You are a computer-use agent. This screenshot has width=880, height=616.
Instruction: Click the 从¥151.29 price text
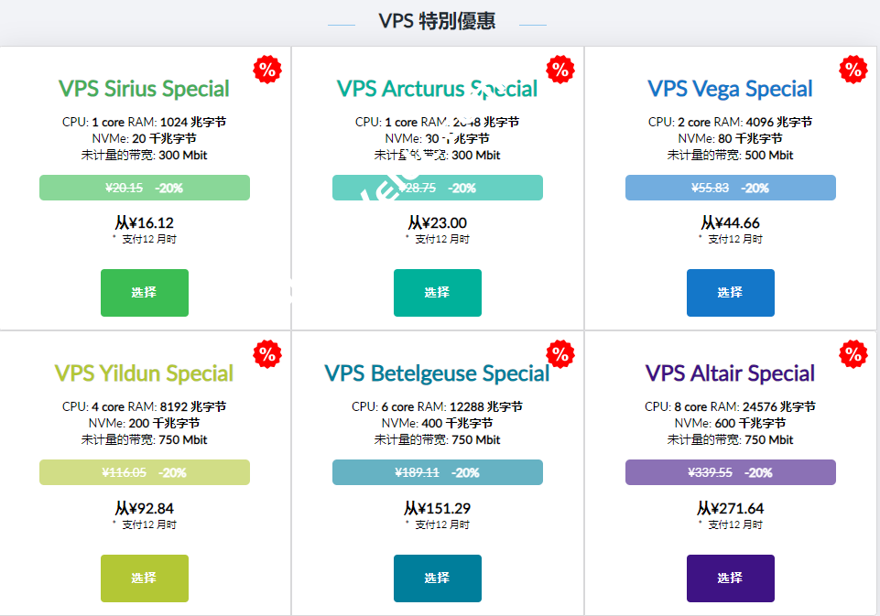(437, 508)
